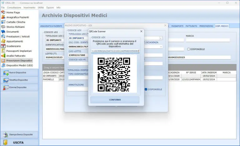
Task: Select the DISP. MEDICI tab
Action: coord(222,26)
